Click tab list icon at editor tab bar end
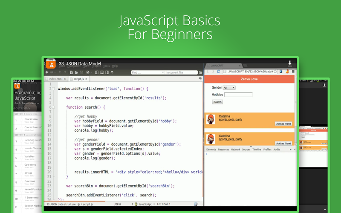The height and width of the screenshot is (213, 341). point(200,78)
